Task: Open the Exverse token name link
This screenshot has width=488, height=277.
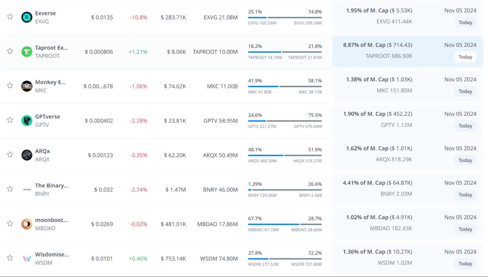Action: tap(45, 13)
